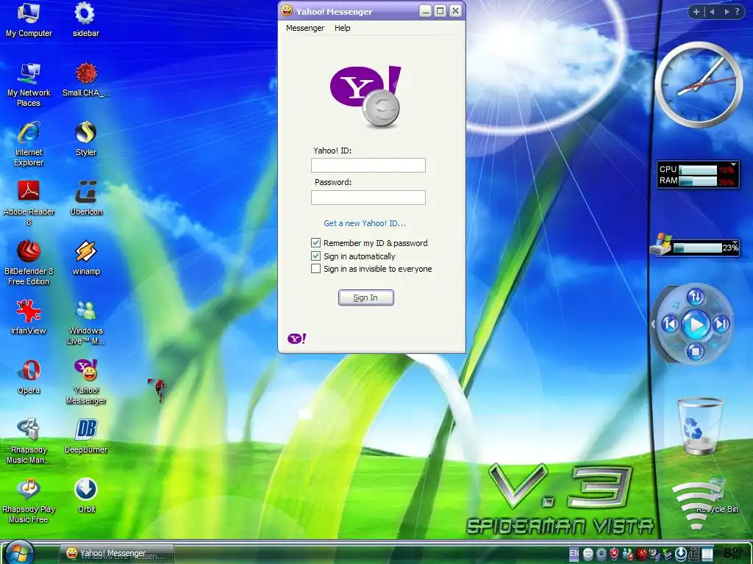Image resolution: width=753 pixels, height=564 pixels.
Task: Launch DeepBurner from the desktop
Action: (x=86, y=436)
